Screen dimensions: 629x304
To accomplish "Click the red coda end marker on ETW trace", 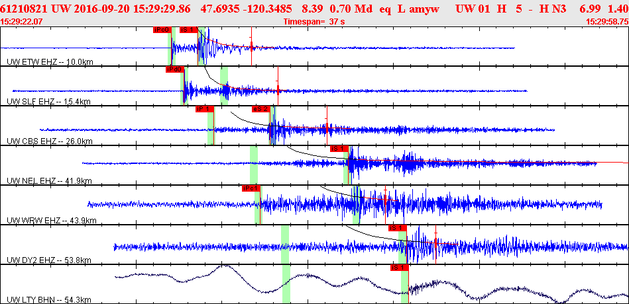I will tap(251, 46).
